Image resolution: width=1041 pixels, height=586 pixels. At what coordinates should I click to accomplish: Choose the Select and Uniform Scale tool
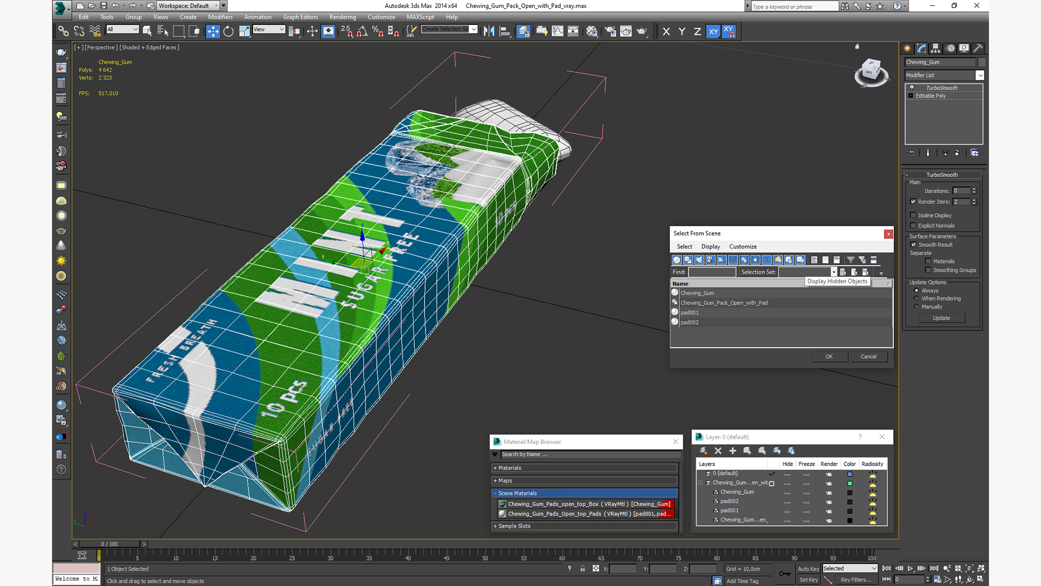[x=244, y=31]
